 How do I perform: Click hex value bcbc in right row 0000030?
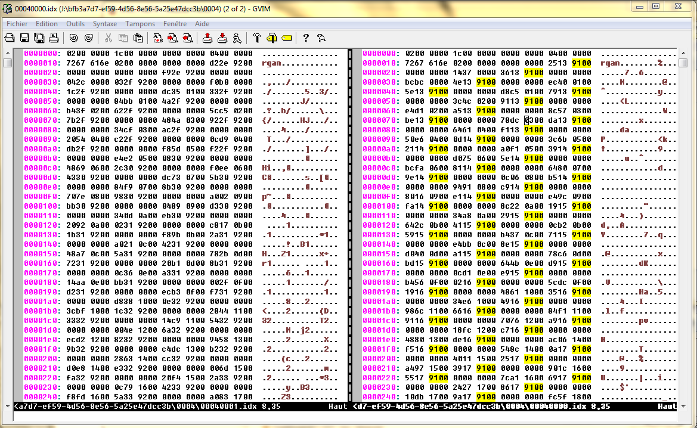tap(414, 82)
